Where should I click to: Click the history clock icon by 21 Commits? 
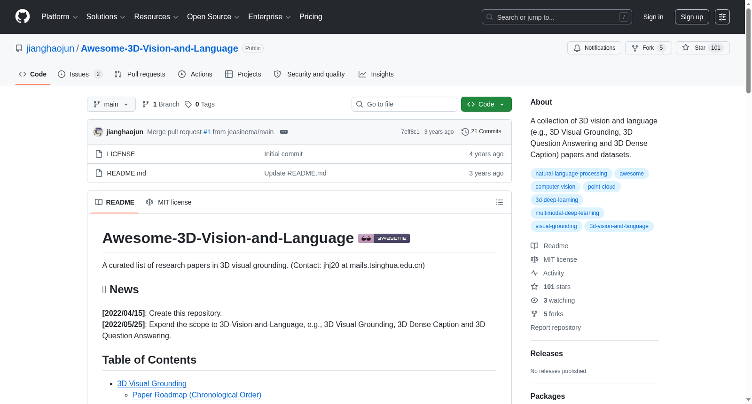point(465,132)
